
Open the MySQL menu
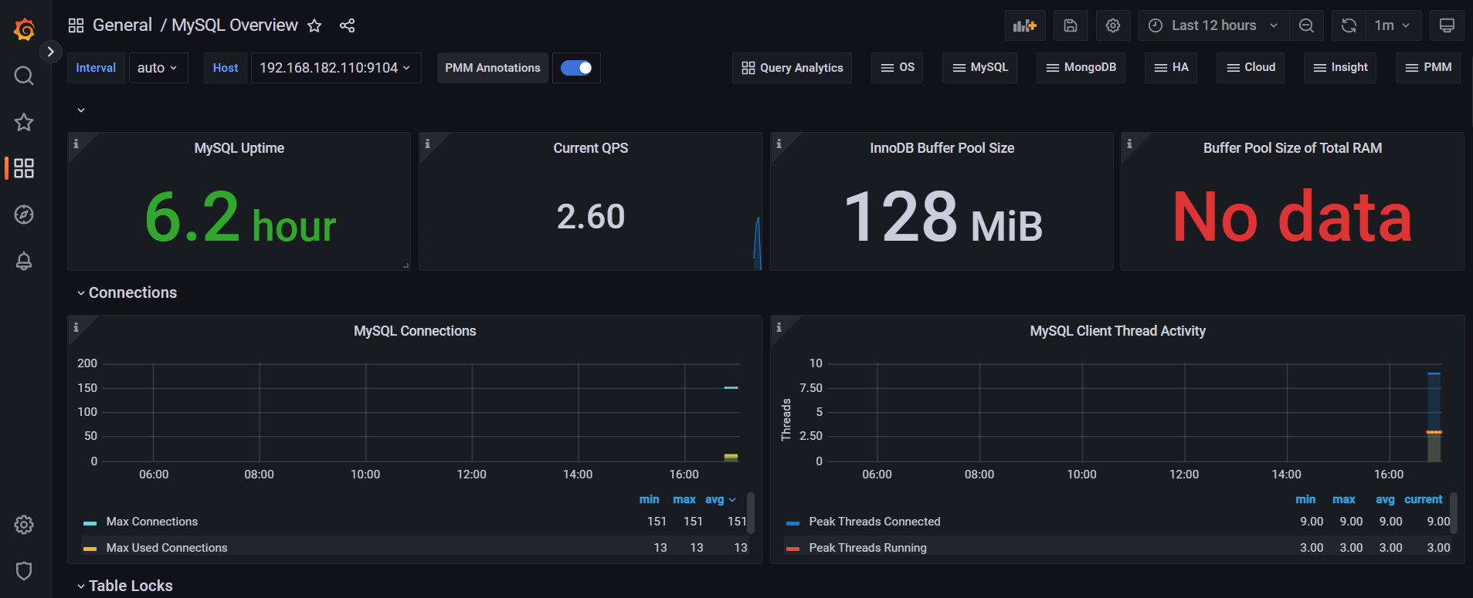tap(980, 68)
